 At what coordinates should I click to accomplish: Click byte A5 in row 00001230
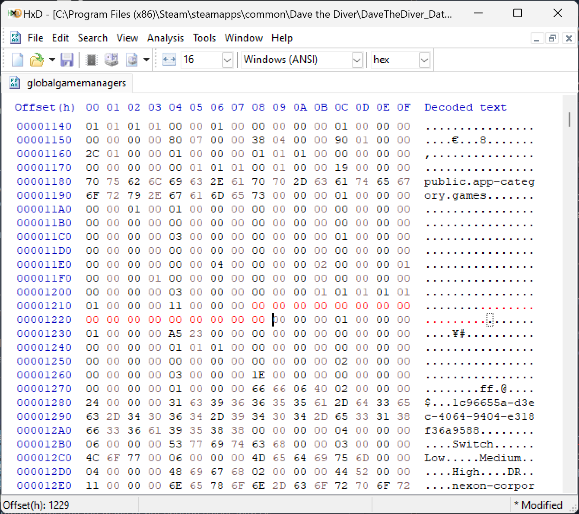click(x=175, y=333)
